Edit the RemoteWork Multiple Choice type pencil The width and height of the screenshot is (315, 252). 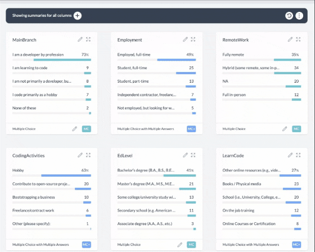(x=285, y=129)
